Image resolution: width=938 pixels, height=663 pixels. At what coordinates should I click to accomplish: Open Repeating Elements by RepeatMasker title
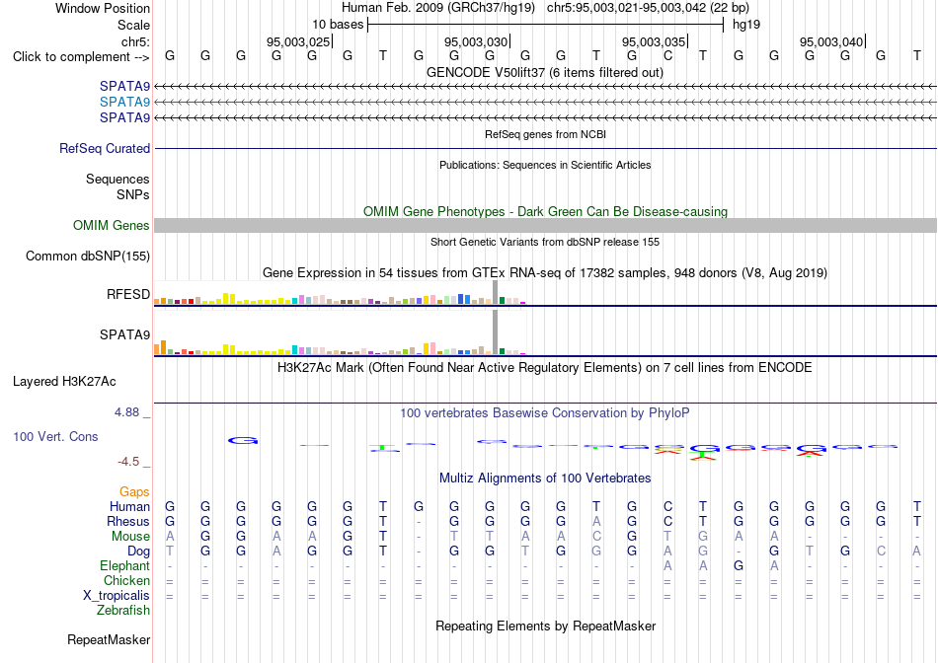(545, 626)
